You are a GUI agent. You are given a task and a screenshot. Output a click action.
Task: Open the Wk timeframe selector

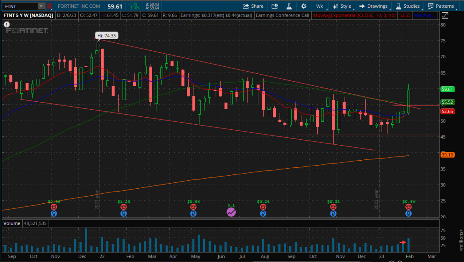(x=319, y=6)
